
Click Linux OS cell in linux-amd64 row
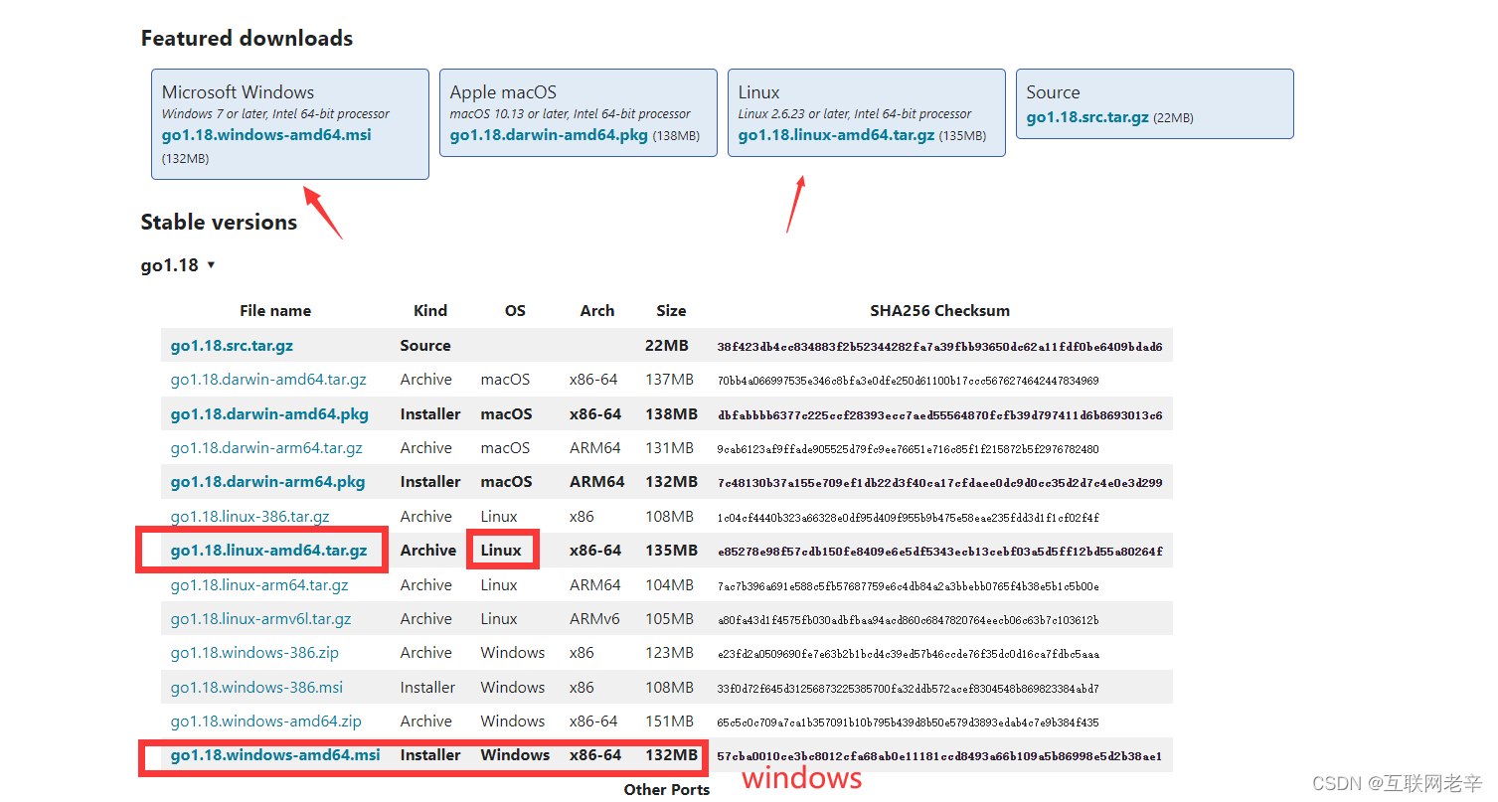click(501, 551)
